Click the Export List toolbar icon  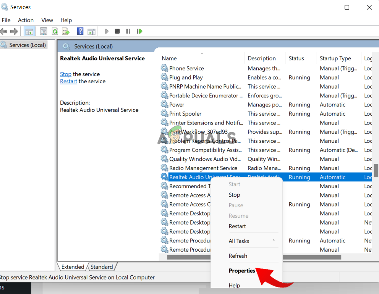tap(66, 31)
